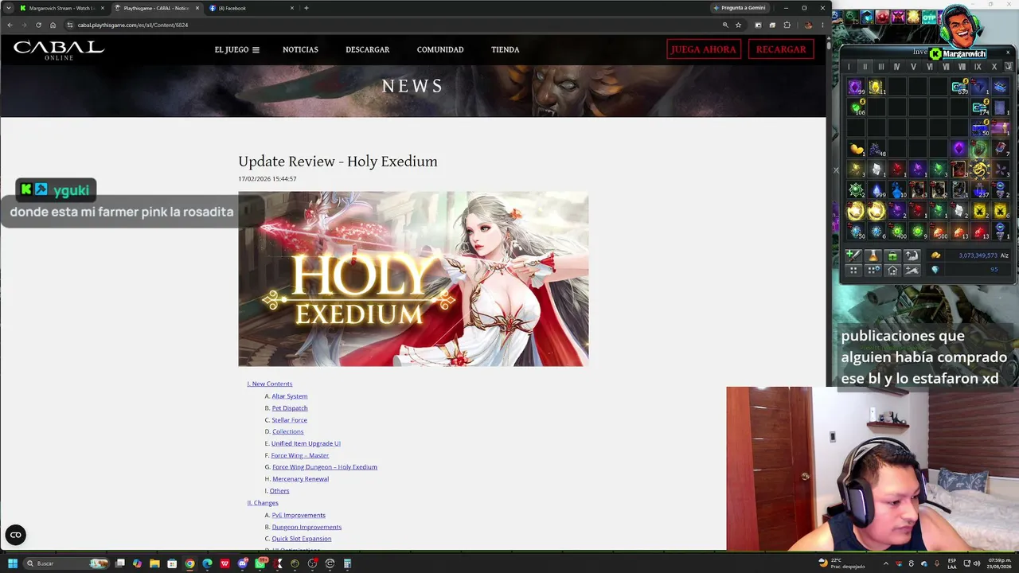Open the Mercenary Renewal link
This screenshot has height=573, width=1019.
[x=300, y=479]
